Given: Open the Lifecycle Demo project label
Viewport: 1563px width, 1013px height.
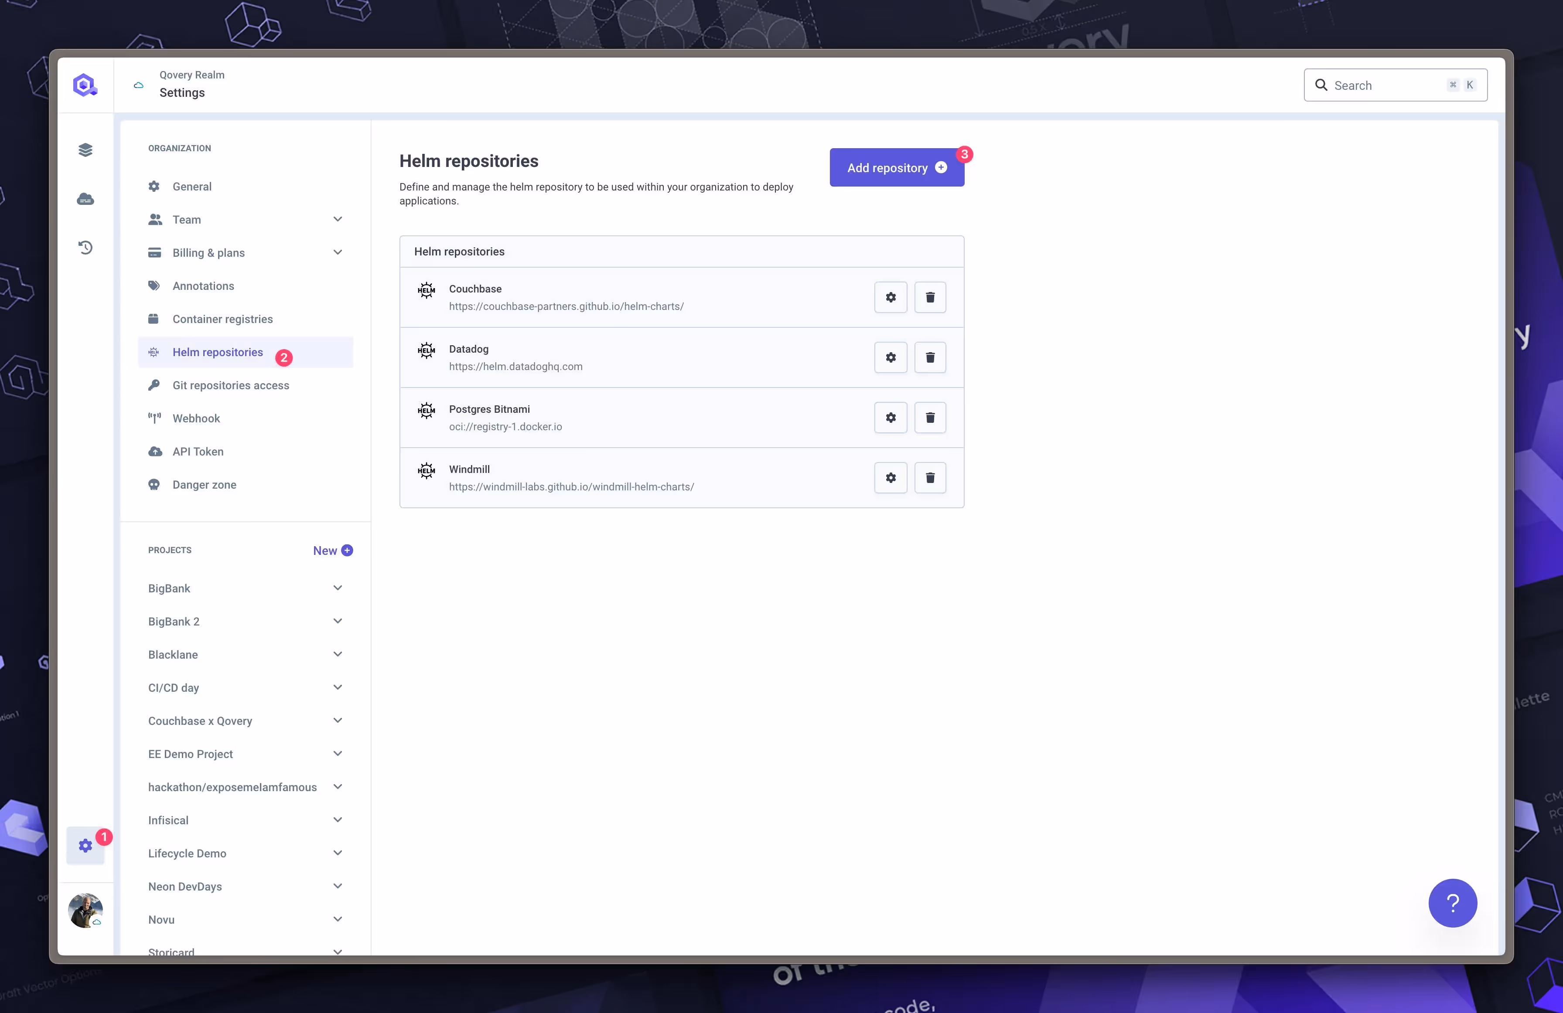Looking at the screenshot, I should (x=187, y=853).
